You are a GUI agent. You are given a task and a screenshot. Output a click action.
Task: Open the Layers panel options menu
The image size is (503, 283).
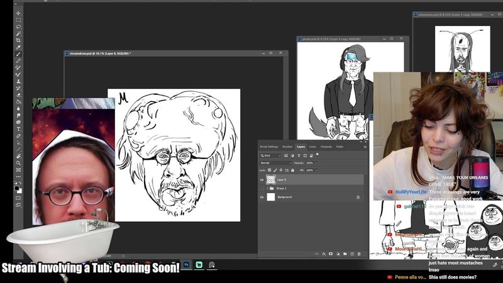coord(365,147)
